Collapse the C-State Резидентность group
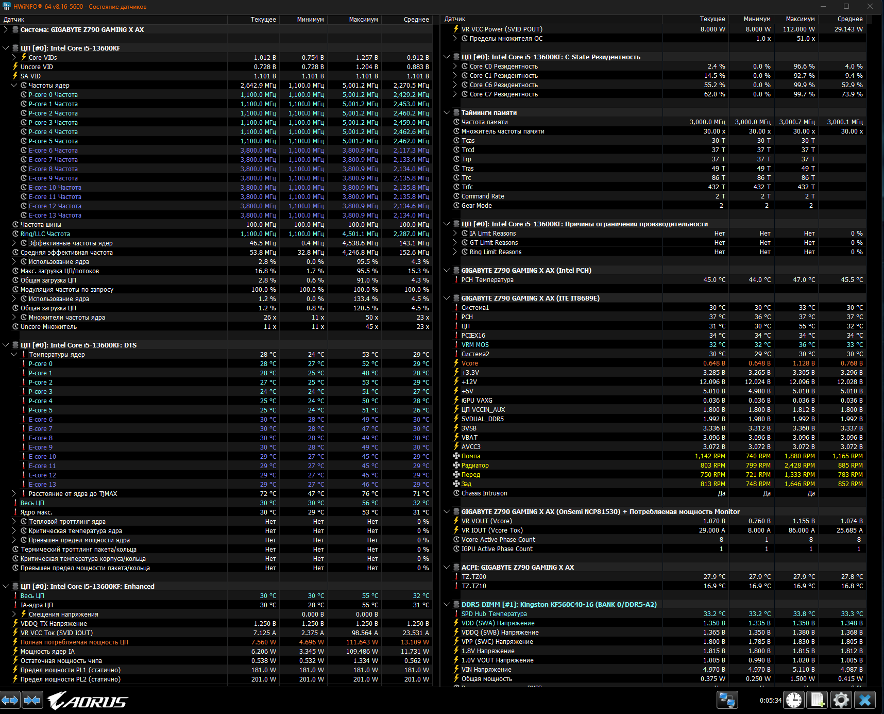 click(447, 57)
